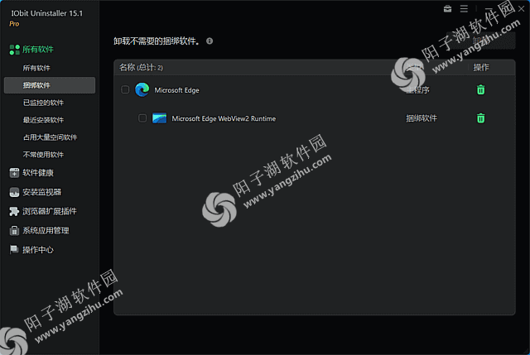Click the 安装监视器 icon in the sidebar

point(14,192)
